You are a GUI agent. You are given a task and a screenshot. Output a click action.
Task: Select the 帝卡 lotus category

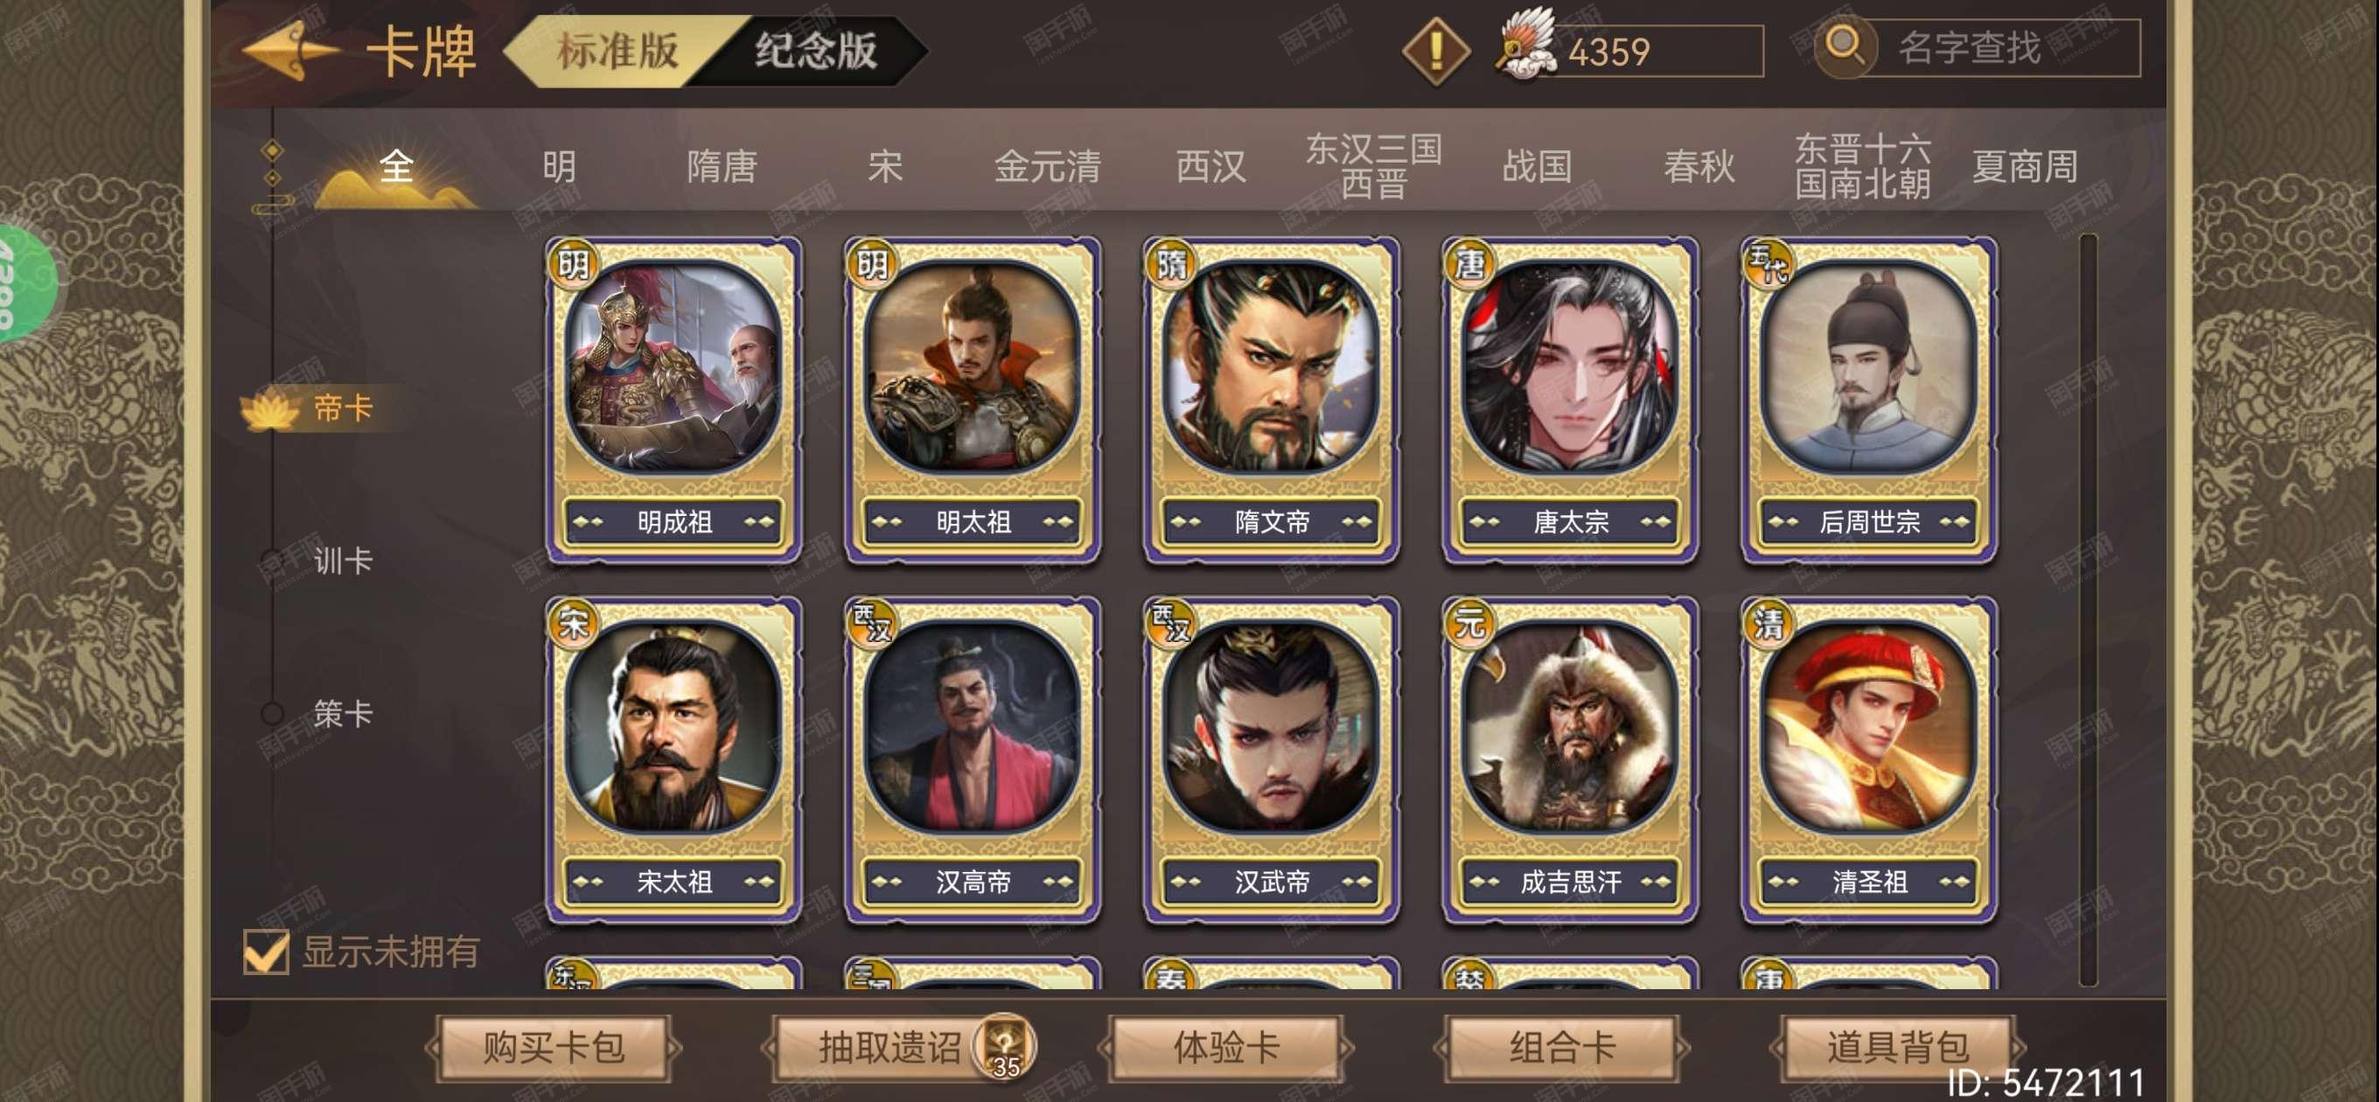[x=310, y=408]
